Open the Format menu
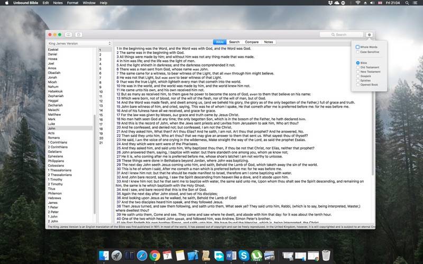The width and height of the screenshot is (423, 264). (x=72, y=3)
